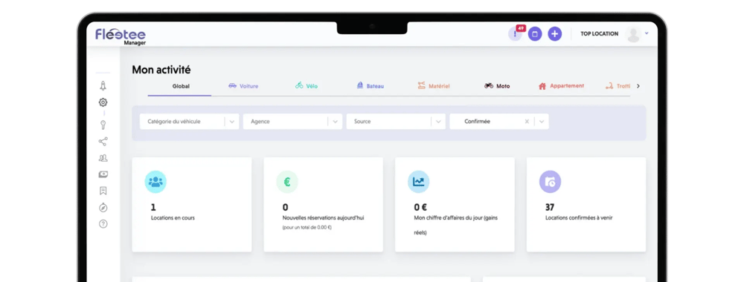Viewport: 744px width, 282px height.
Task: Switch to the Bateau tab
Action: (370, 86)
